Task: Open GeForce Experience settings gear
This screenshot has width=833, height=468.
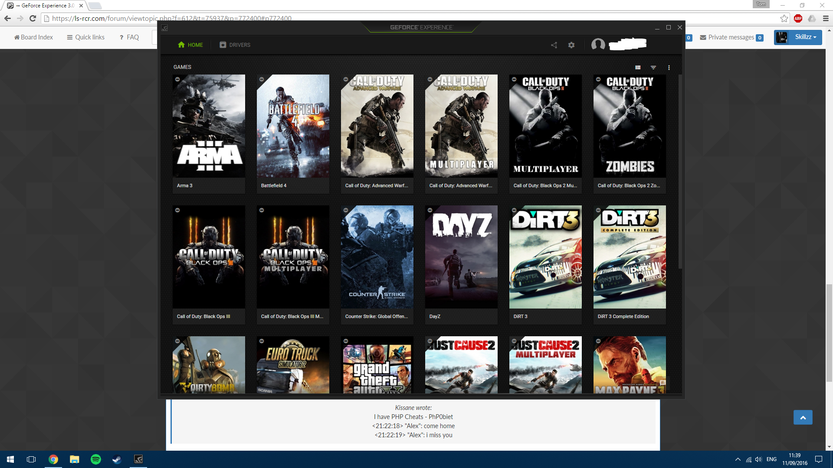Action: 571,45
